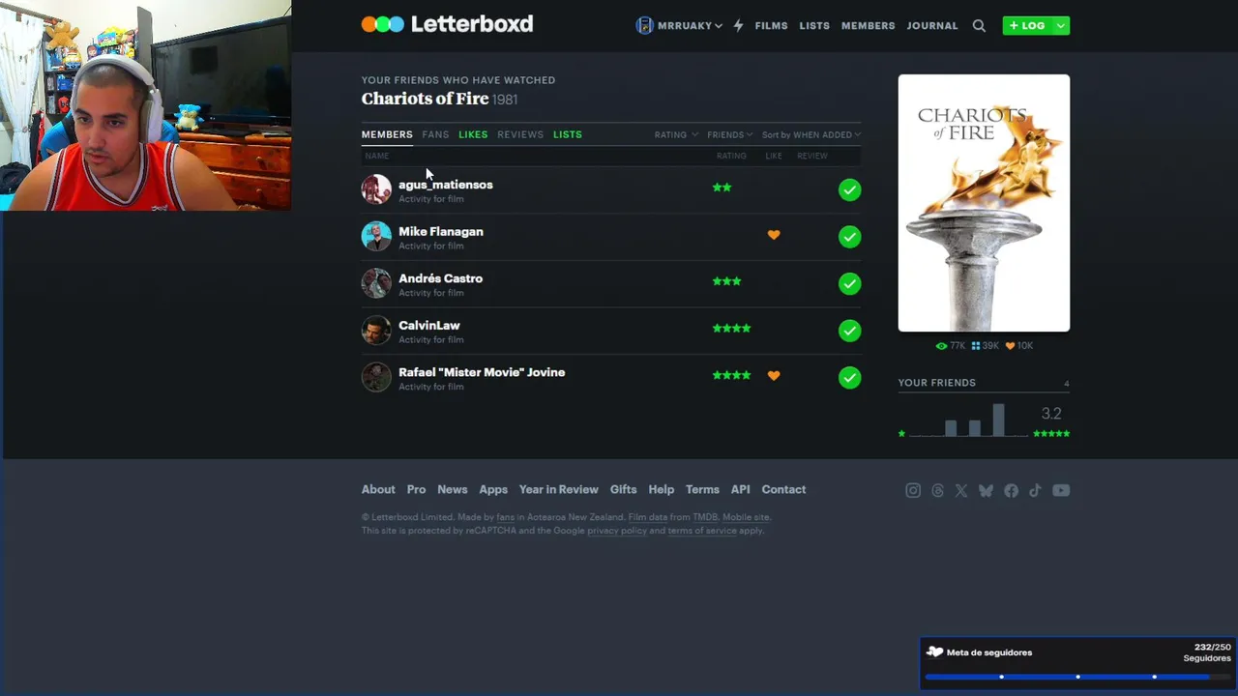
Task: Open Letterboxd TikTok icon in footer
Action: 1035,490
